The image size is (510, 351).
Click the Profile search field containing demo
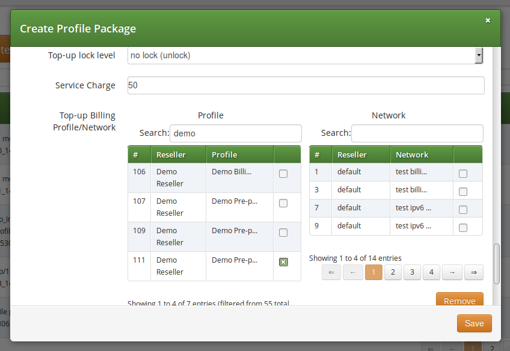235,133
